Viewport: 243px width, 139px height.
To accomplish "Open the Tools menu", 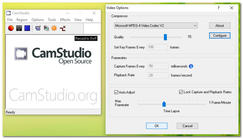I will point(52,20).
